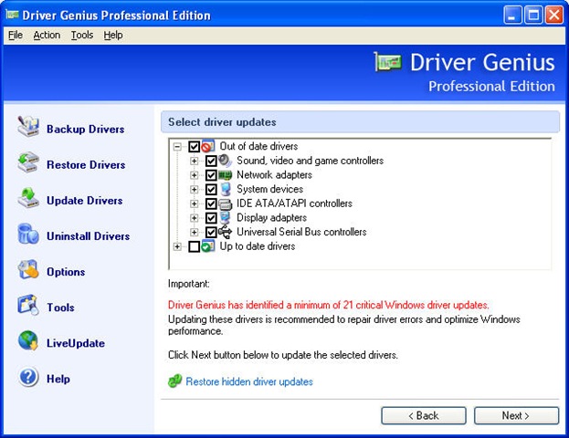Expand Sound, video and game controllers node
The height and width of the screenshot is (438, 569).
(x=195, y=161)
